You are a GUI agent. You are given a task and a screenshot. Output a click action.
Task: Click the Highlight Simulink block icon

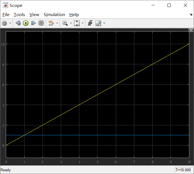[x=51, y=23]
